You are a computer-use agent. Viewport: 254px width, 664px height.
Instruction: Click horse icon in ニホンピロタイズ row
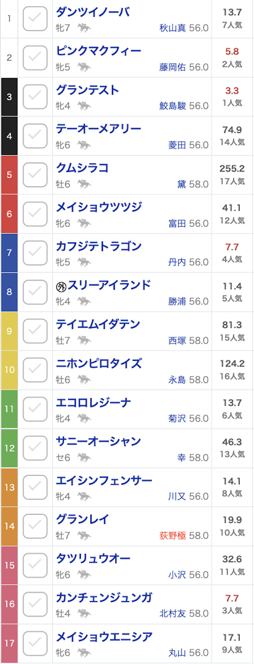pyautogui.click(x=84, y=380)
